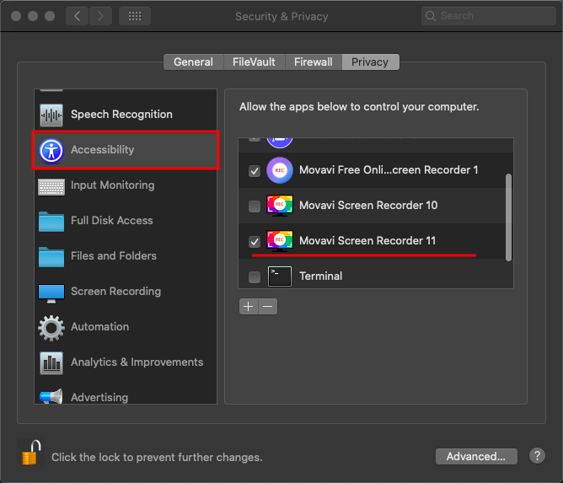Select Input Monitoring in the sidebar

126,185
